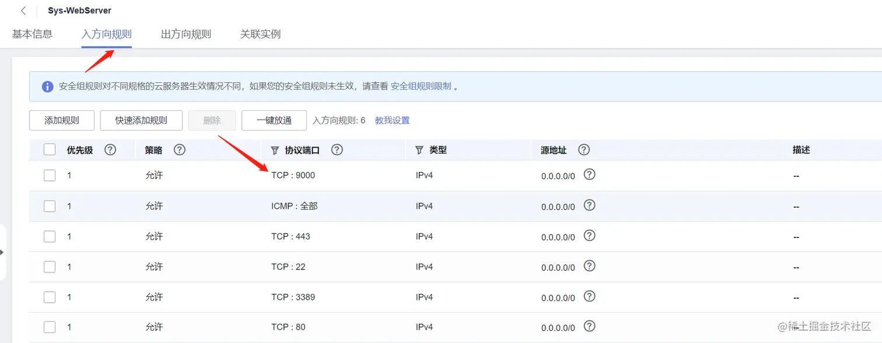Image resolution: width=882 pixels, height=343 pixels.
Task: Click 0.0.0.0/0 in the TCP : 9000 row
Action: [x=558, y=176]
